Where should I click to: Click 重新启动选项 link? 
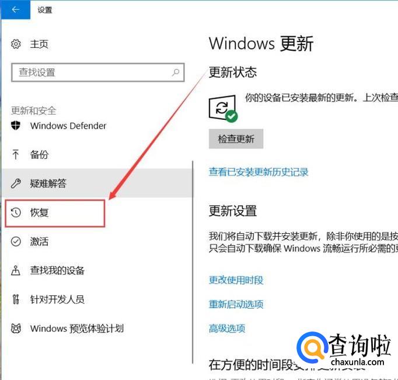pos(236,305)
